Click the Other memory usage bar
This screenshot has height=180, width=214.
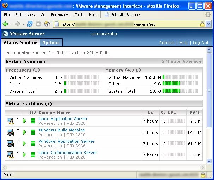[180, 83]
